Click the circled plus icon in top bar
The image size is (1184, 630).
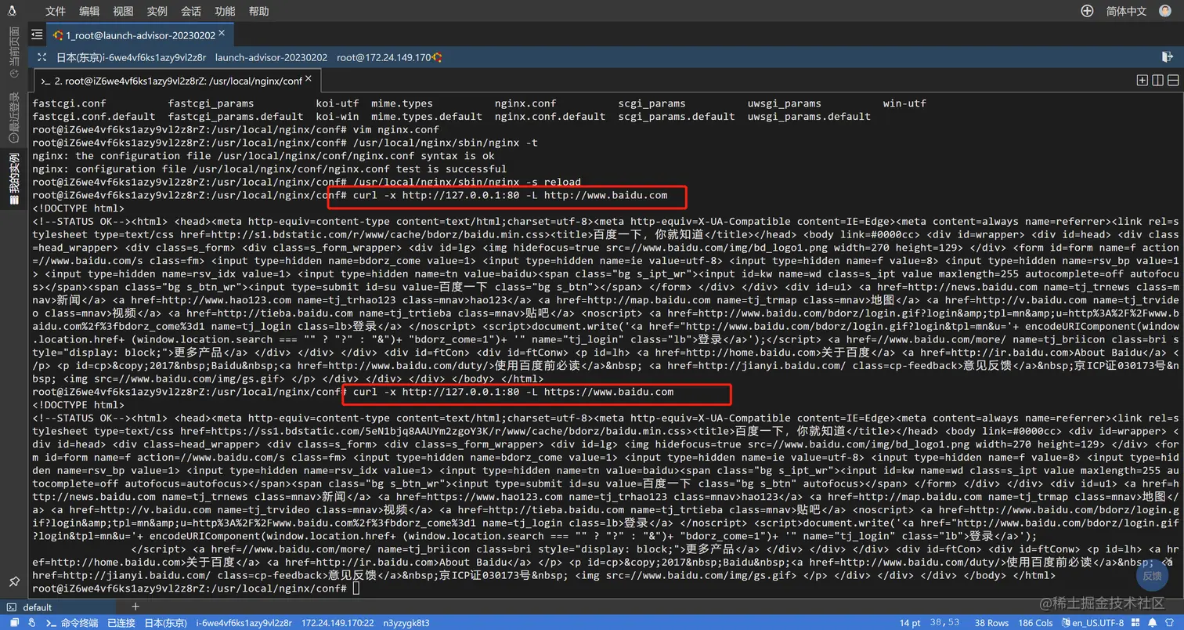(x=1087, y=11)
